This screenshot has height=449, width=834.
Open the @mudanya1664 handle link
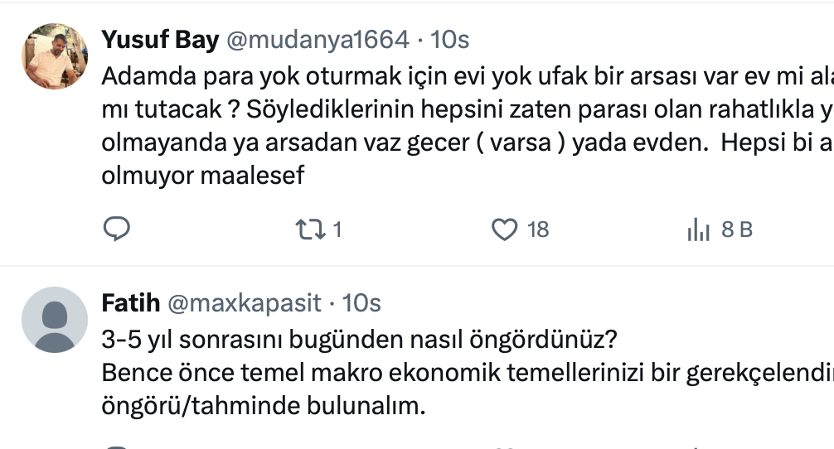pos(318,39)
